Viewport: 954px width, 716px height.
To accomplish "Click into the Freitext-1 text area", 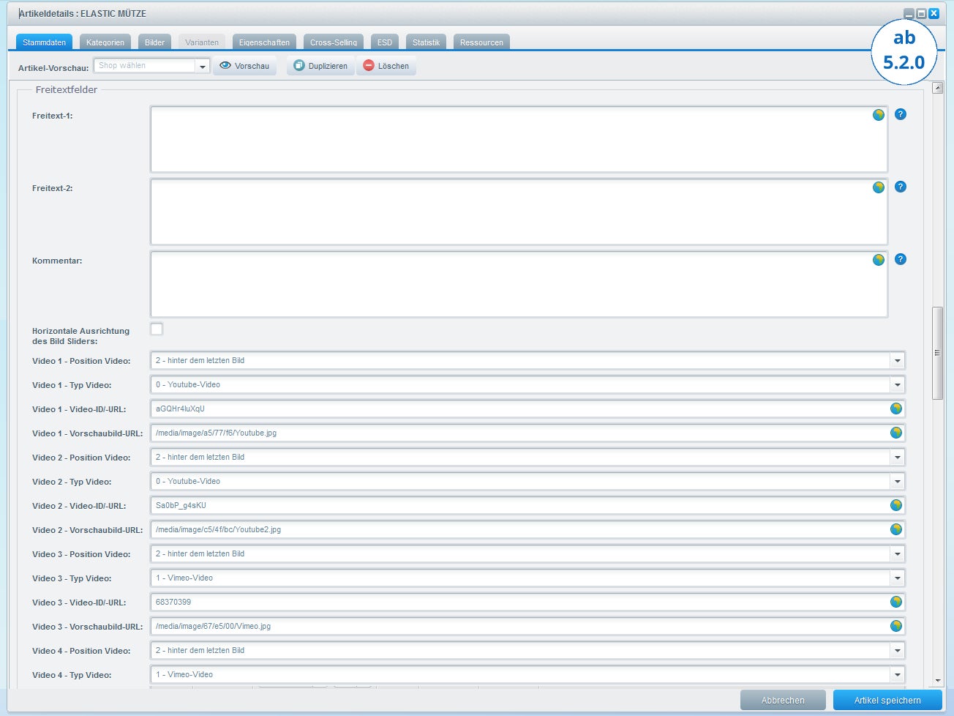I will tap(519, 139).
